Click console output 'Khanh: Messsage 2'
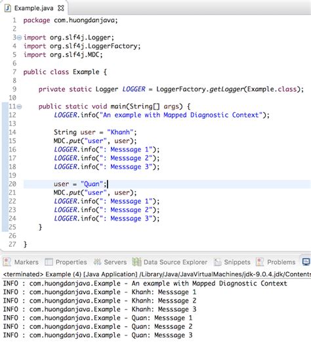The width and height of the screenshot is (311, 342). [164, 301]
